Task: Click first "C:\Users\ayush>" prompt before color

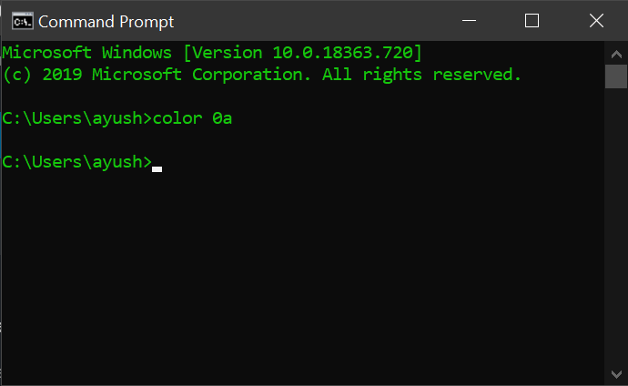Action: pos(76,118)
